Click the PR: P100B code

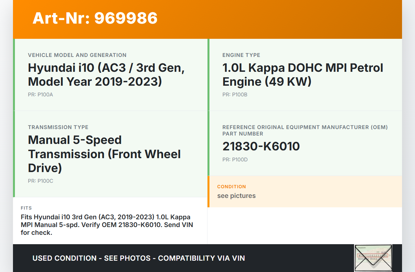pyautogui.click(x=235, y=95)
